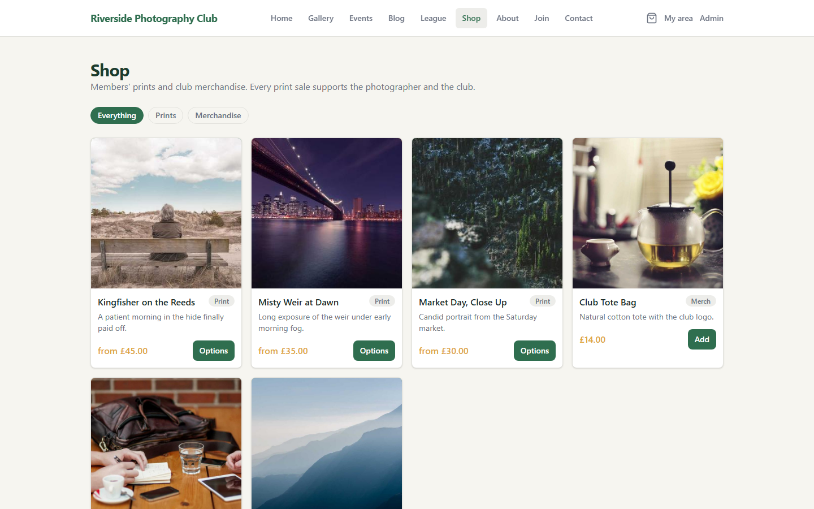Click the Market Day, Close Up title
This screenshot has height=509, width=814.
click(463, 302)
